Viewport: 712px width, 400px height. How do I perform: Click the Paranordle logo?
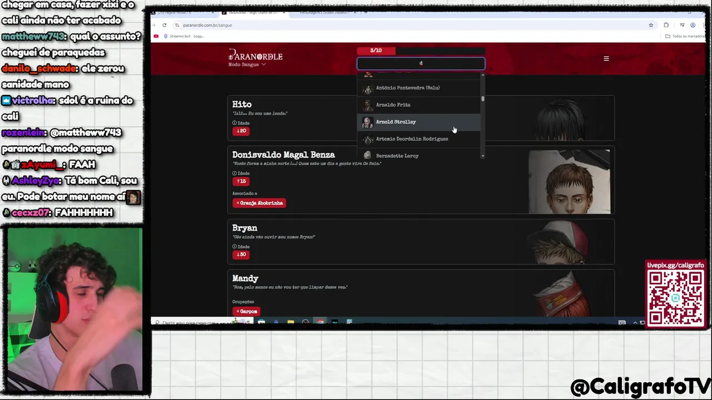click(255, 56)
